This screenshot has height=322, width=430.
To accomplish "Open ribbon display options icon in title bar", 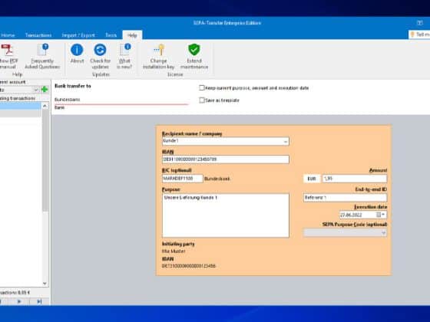I will pos(419,23).
